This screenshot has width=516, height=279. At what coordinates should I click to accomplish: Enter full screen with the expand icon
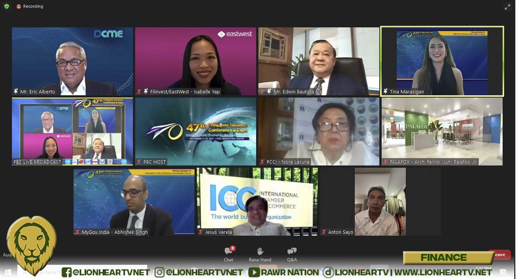coord(507,7)
